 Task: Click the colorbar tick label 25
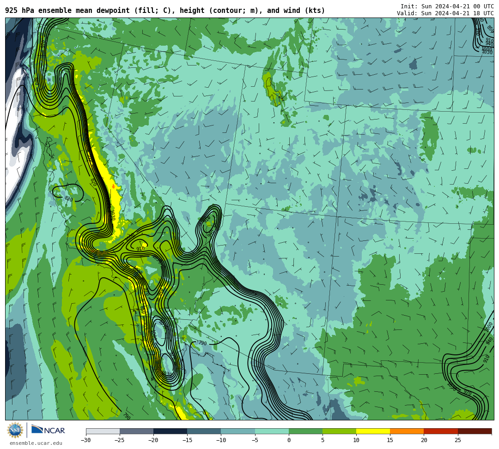458,440
